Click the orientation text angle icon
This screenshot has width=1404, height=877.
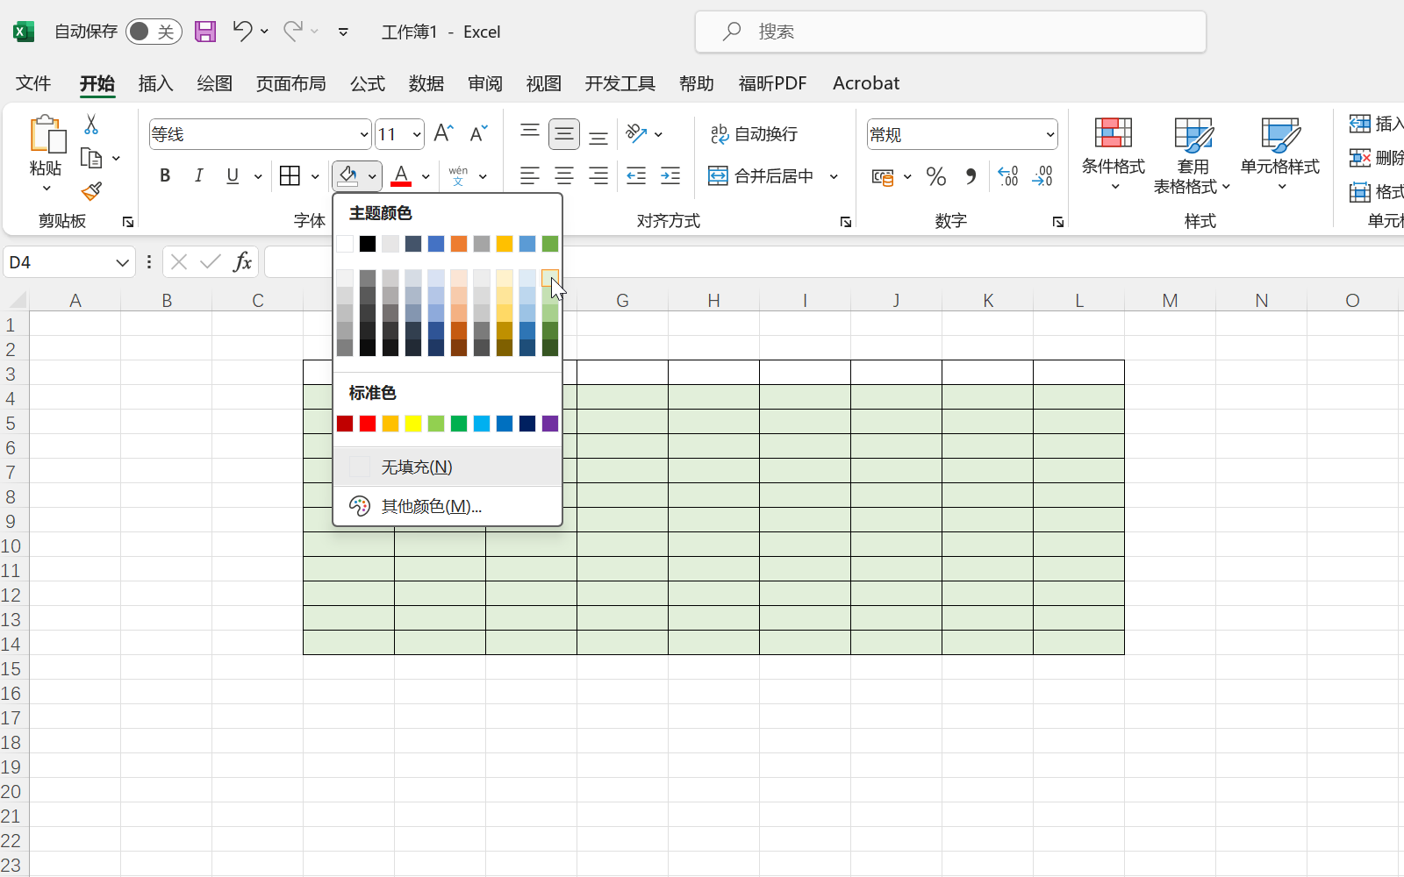point(636,133)
